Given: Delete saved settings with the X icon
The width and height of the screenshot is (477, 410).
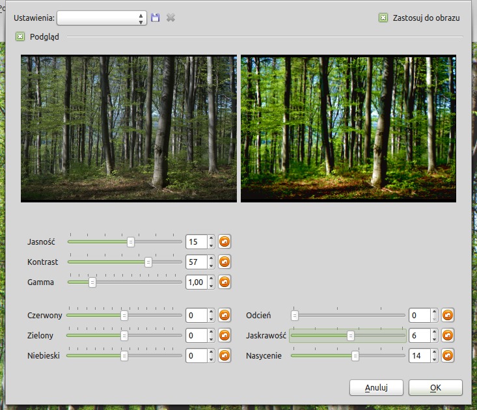Looking at the screenshot, I should (170, 18).
